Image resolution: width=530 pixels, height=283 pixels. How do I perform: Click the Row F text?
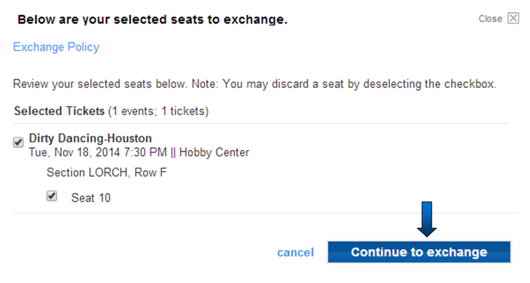tap(150, 173)
